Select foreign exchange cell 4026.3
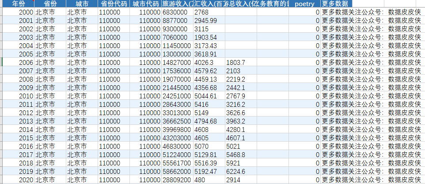Image resolution: width=425 pixels, height=184 pixels. click(x=209, y=63)
